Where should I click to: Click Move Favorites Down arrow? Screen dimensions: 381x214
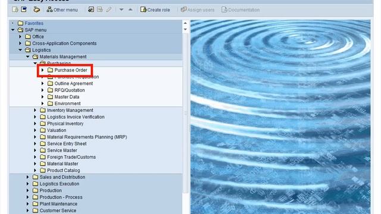(121, 10)
